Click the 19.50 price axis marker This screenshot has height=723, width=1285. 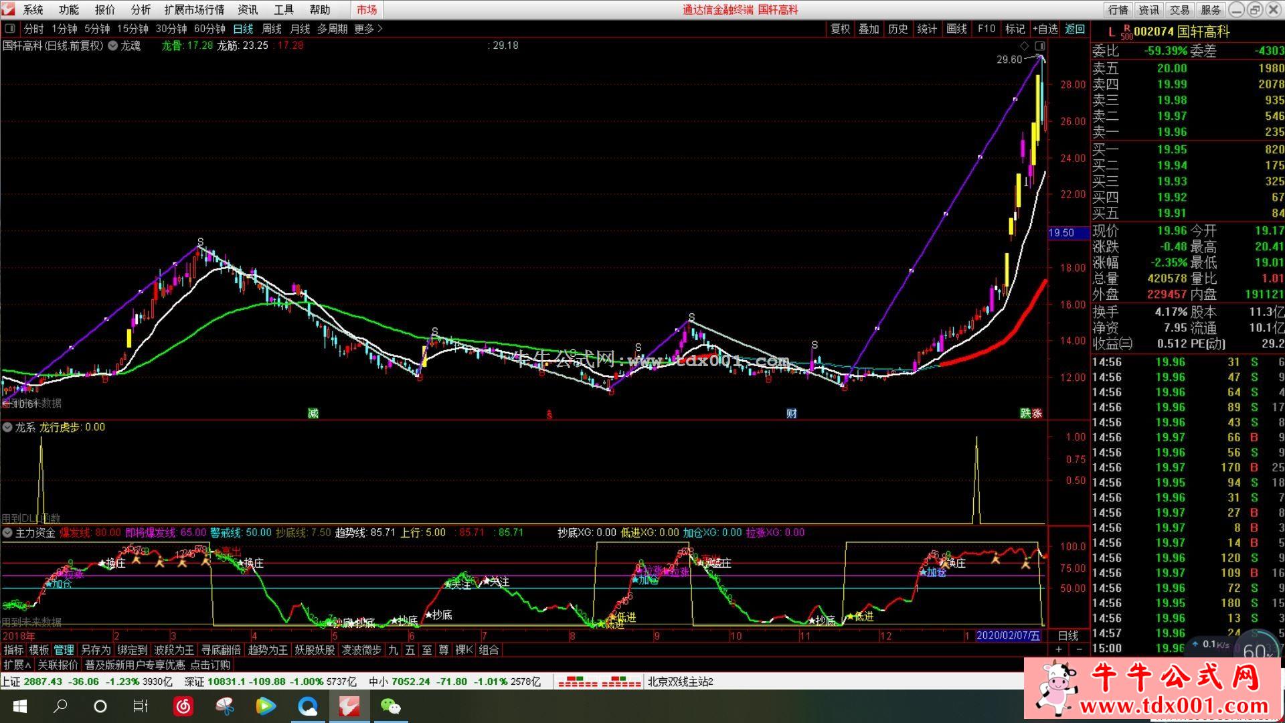coord(1067,233)
